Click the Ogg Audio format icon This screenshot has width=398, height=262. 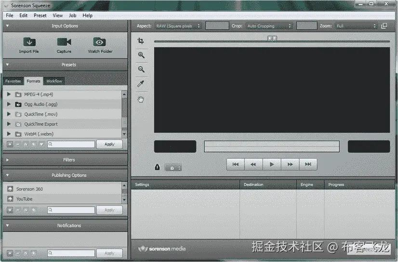point(18,104)
